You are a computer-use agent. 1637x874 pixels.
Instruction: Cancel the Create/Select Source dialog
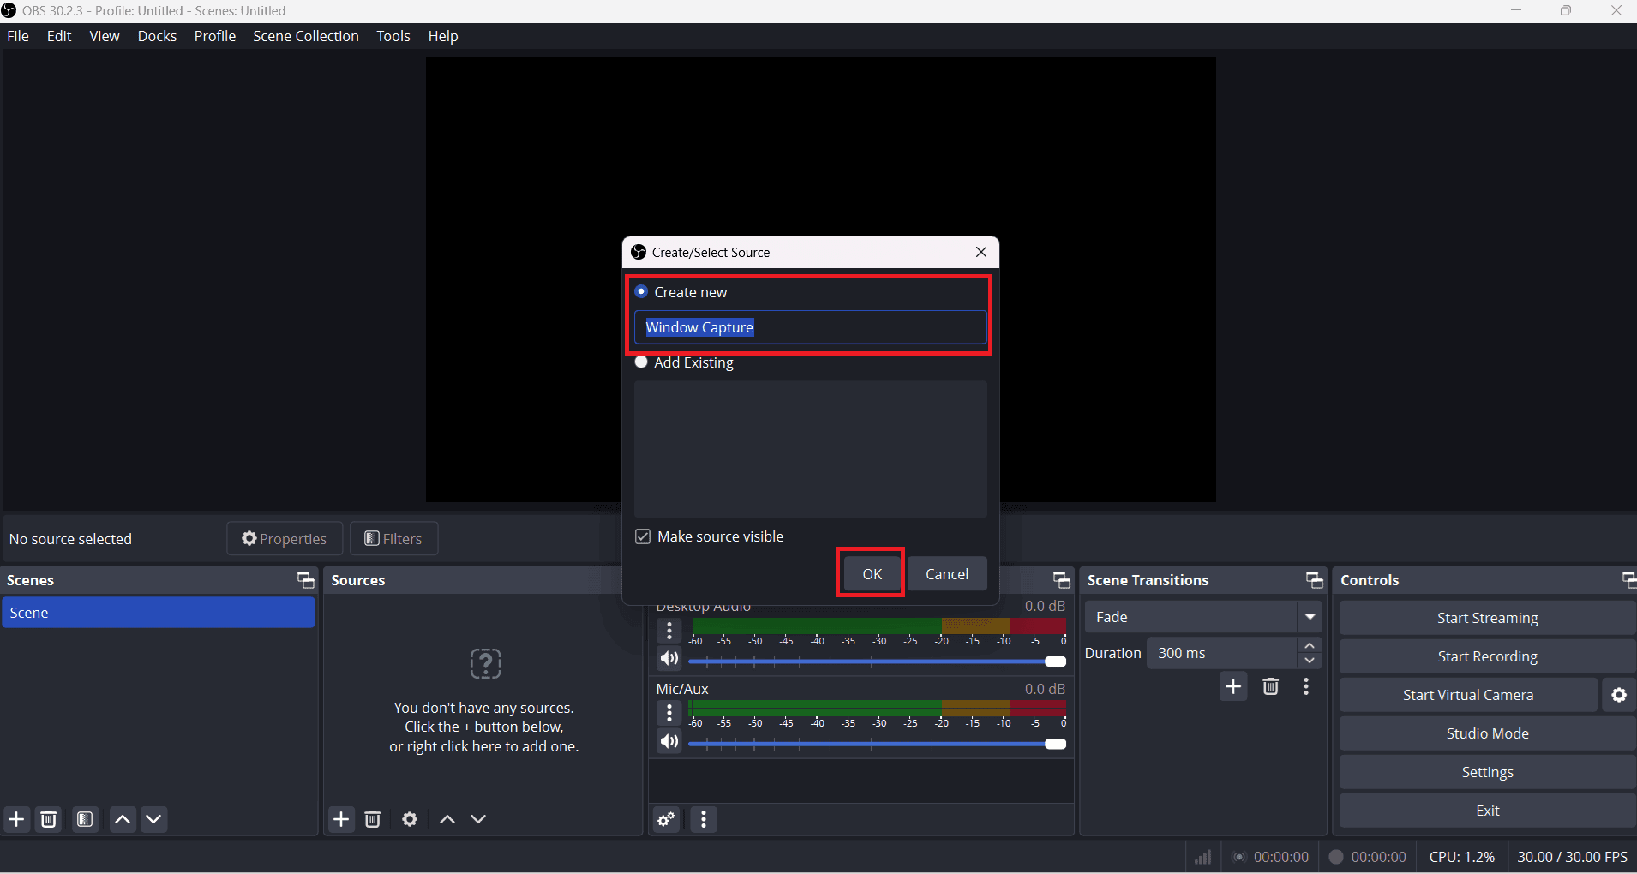click(x=947, y=574)
